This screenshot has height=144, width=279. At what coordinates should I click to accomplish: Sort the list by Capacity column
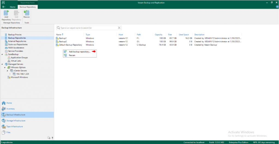point(159,35)
